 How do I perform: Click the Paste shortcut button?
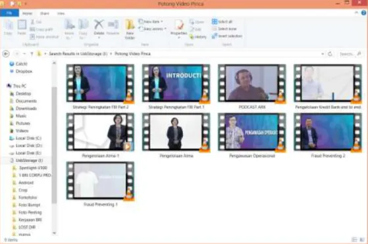tap(44, 37)
